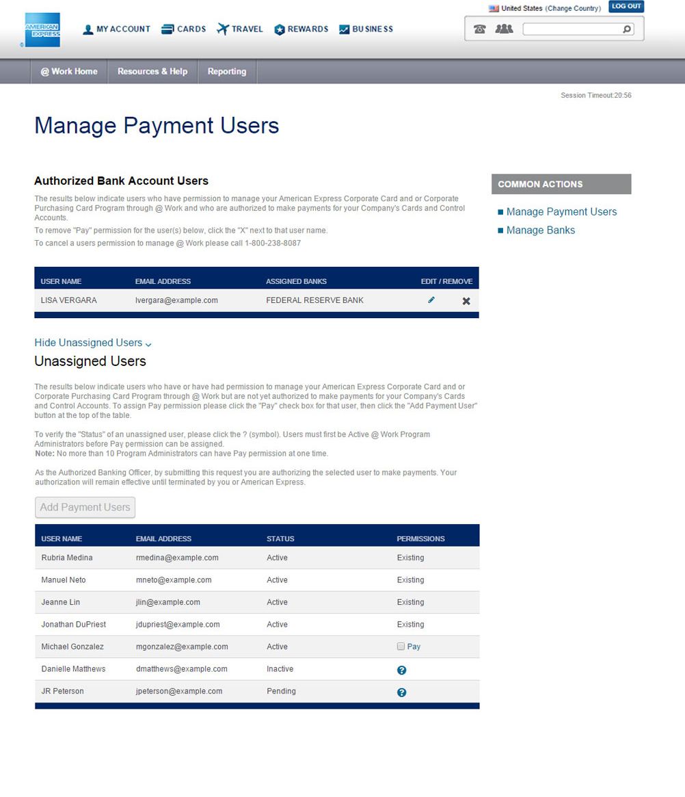Click the telephone contact icon
This screenshot has width=685, height=797.
coord(479,29)
